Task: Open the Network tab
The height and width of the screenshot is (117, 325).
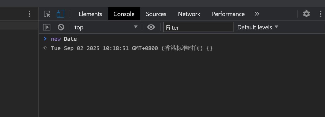Action: (x=189, y=14)
